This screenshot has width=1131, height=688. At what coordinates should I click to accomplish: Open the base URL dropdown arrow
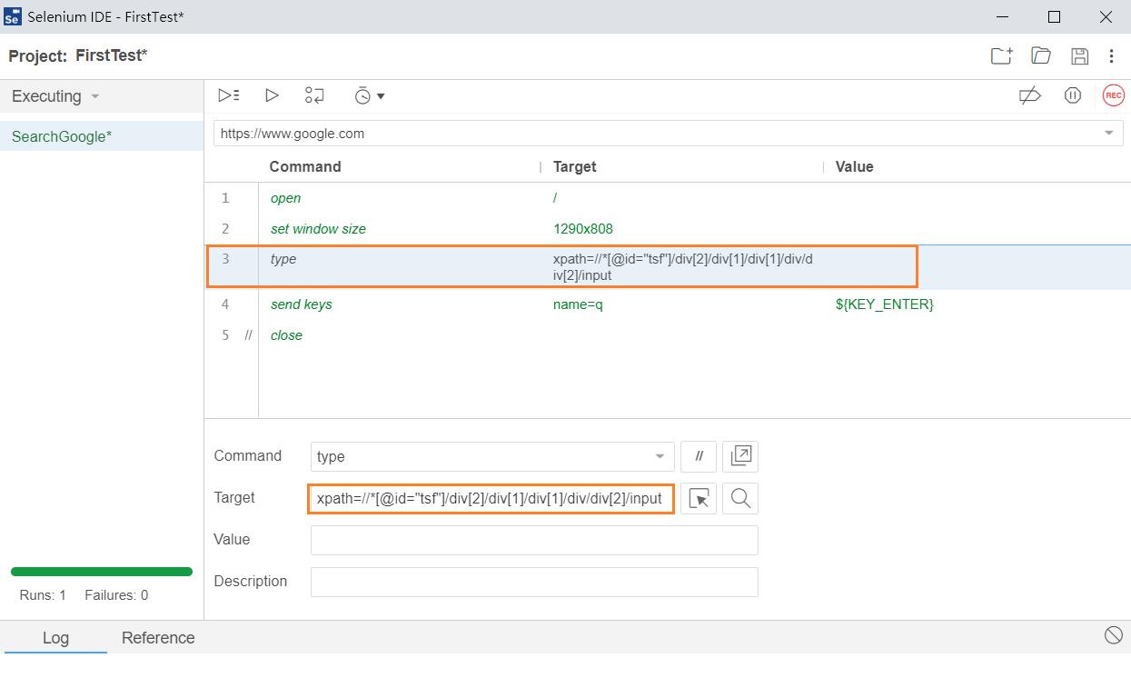click(1108, 134)
